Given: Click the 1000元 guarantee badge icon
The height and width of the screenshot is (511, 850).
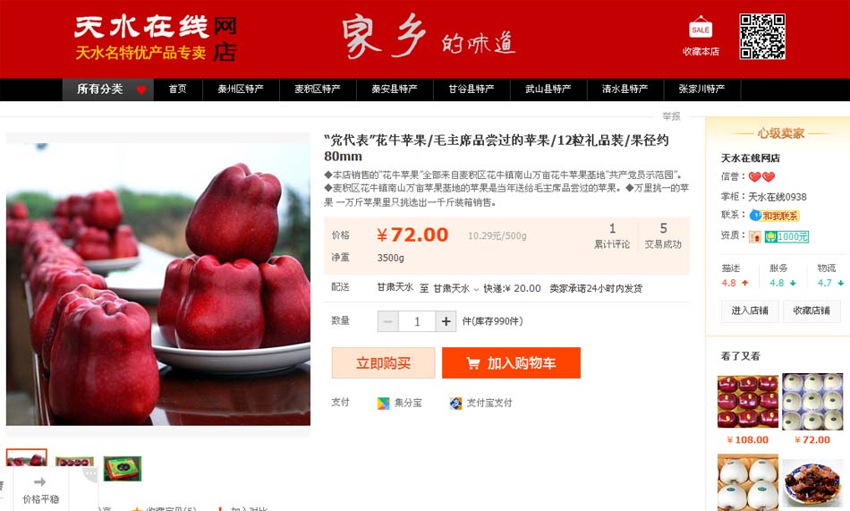Looking at the screenshot, I should point(786,236).
